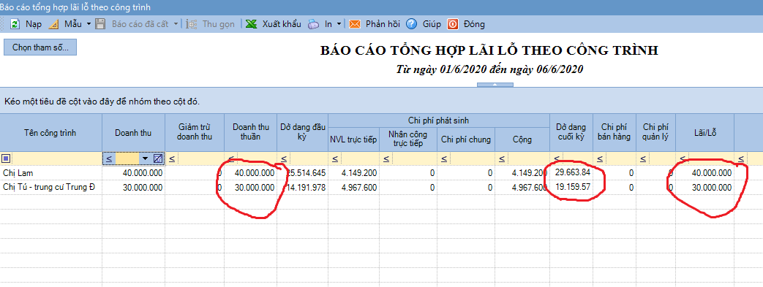Viewport: 763px width, 287px height.
Task: Click the Mẫu template ruler icon
Action: [54, 24]
